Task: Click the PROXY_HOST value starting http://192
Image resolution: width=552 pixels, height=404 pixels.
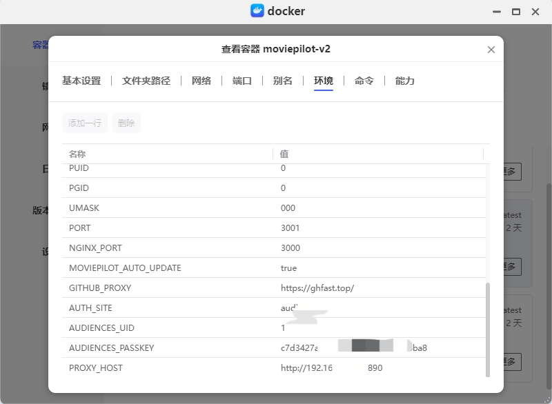Action: [332, 367]
